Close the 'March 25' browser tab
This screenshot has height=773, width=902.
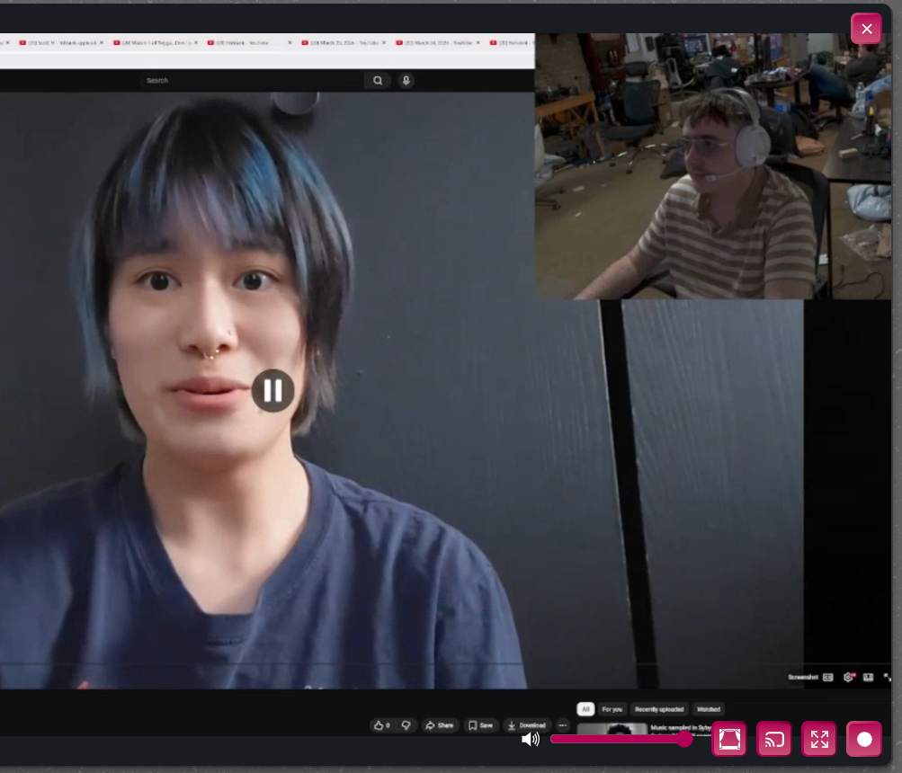384,42
